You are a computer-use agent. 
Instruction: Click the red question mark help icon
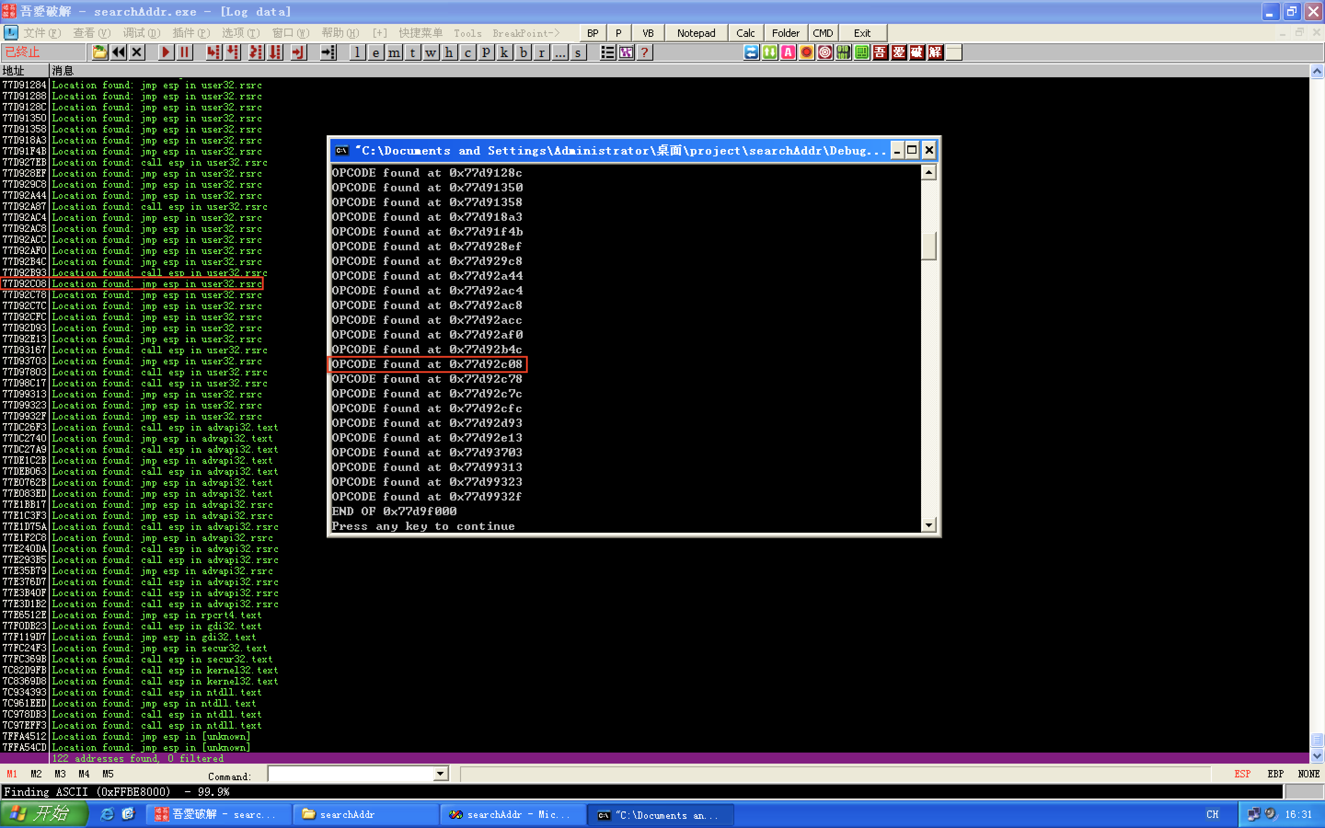645,52
